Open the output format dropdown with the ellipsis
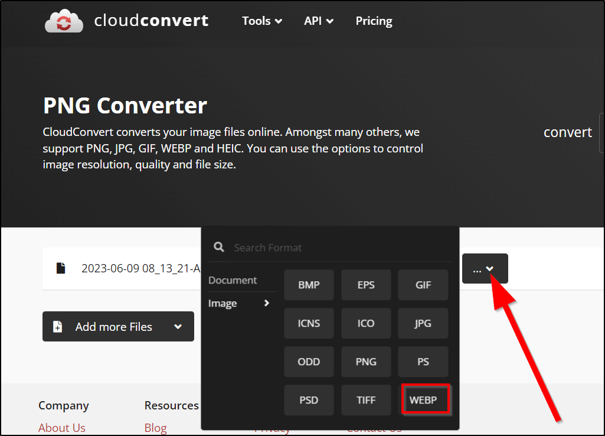 point(485,268)
